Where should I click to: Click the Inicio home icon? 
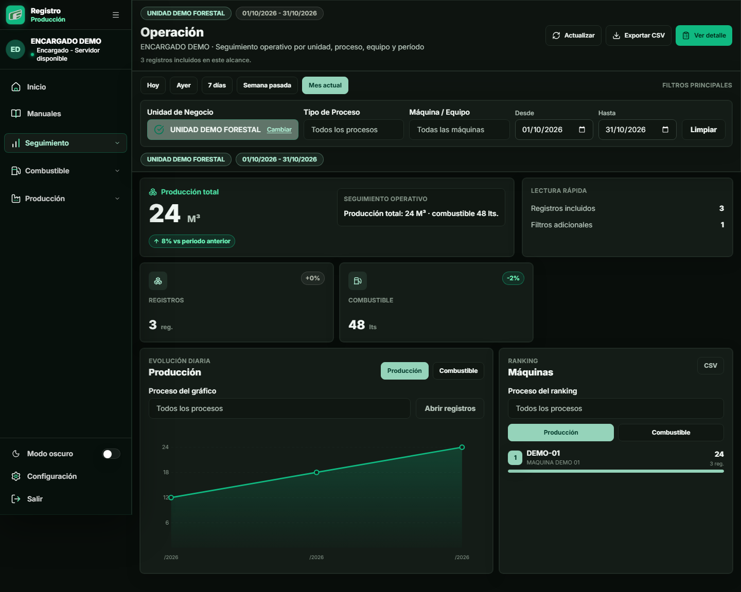pyautogui.click(x=16, y=87)
